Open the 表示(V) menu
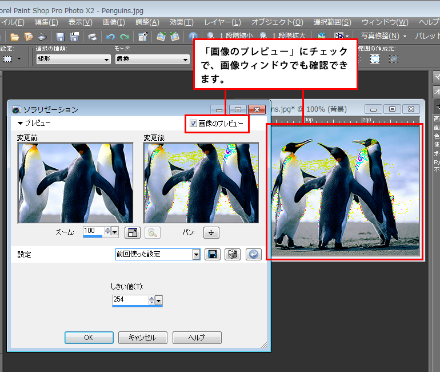 80,22
